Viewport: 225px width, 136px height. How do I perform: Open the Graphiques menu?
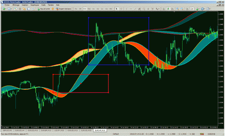(35, 5)
